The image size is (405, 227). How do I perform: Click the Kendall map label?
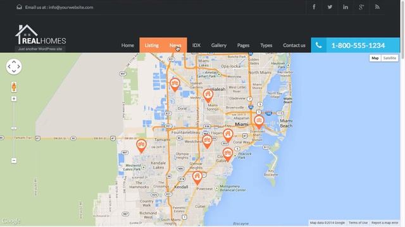pyautogui.click(x=181, y=187)
